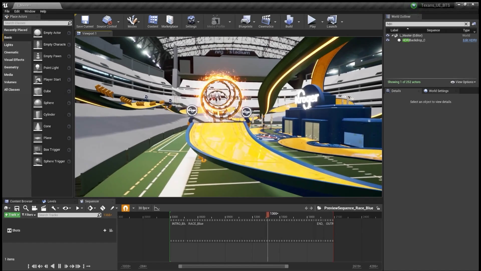Screen dimensions: 481x271
Task: Click the green Track button in Sequencer
Action: click(x=12, y=215)
